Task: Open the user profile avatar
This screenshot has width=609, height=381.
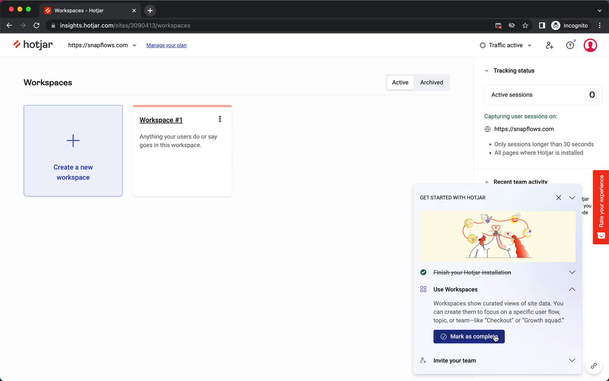Action: [x=590, y=45]
